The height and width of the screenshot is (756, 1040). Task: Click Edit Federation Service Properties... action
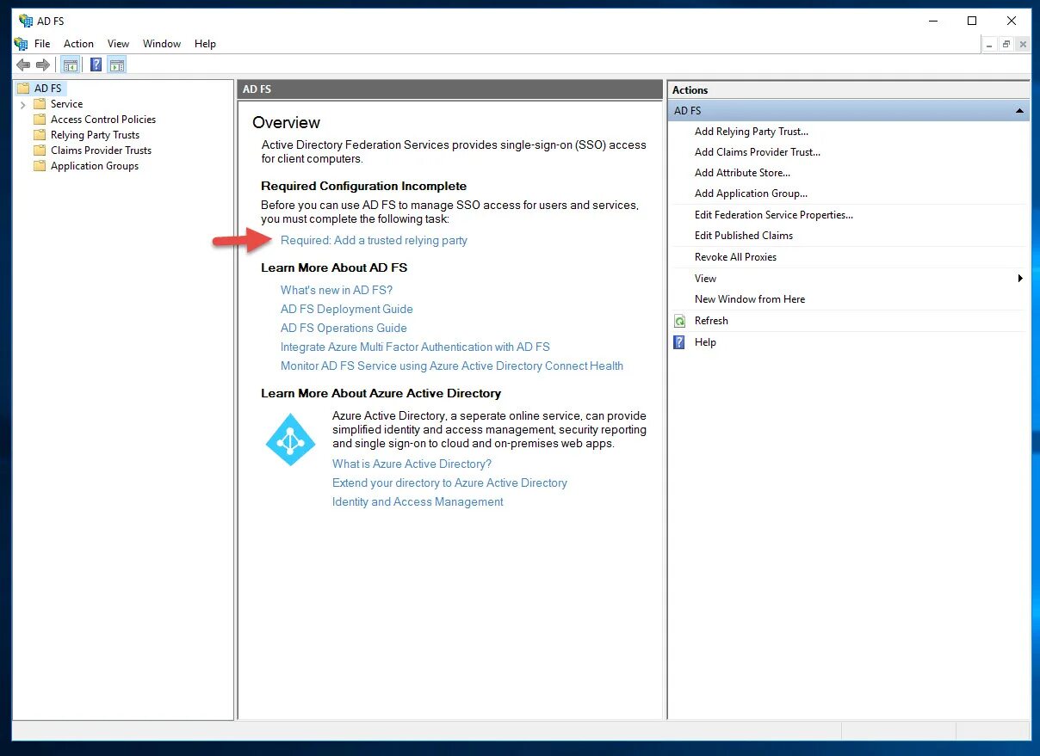(774, 215)
